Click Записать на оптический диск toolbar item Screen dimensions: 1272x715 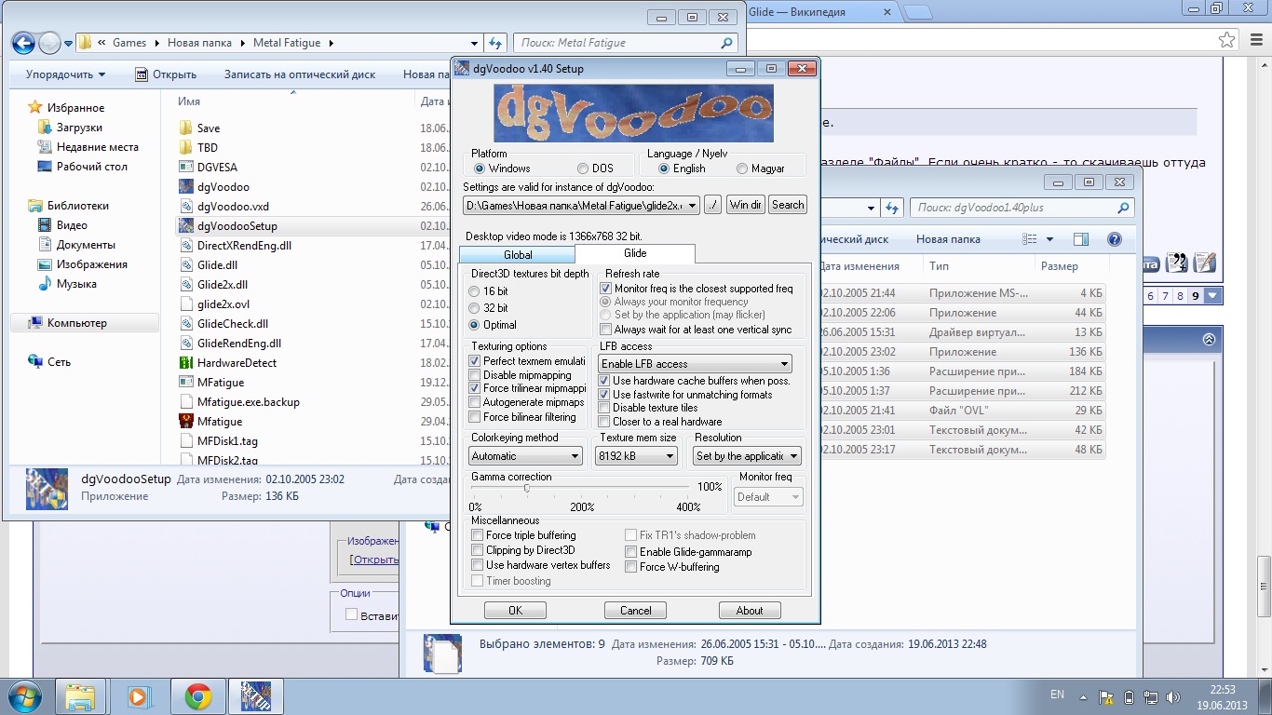point(300,74)
